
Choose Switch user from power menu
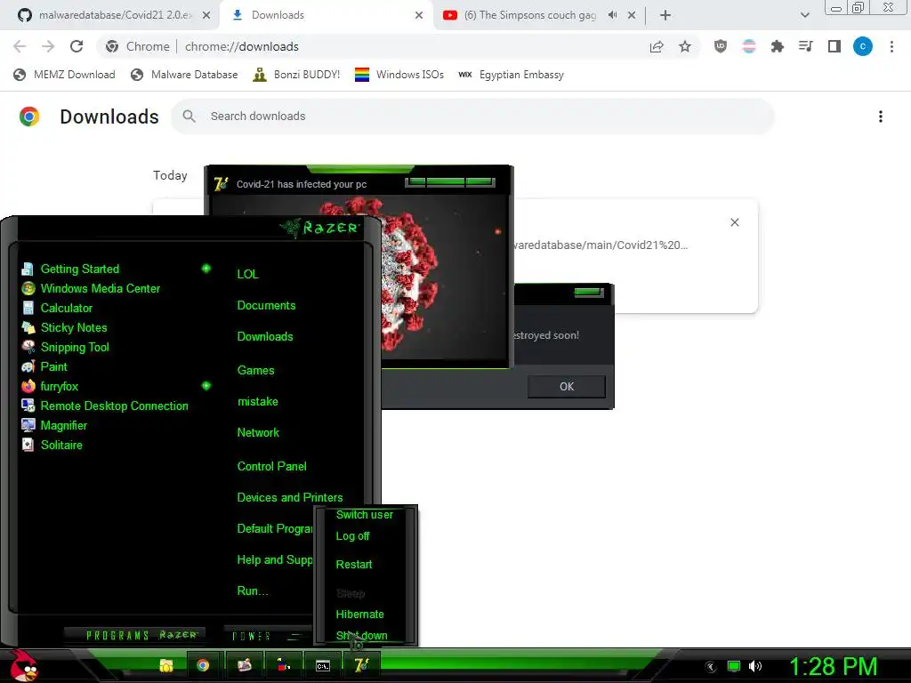pyautogui.click(x=364, y=515)
